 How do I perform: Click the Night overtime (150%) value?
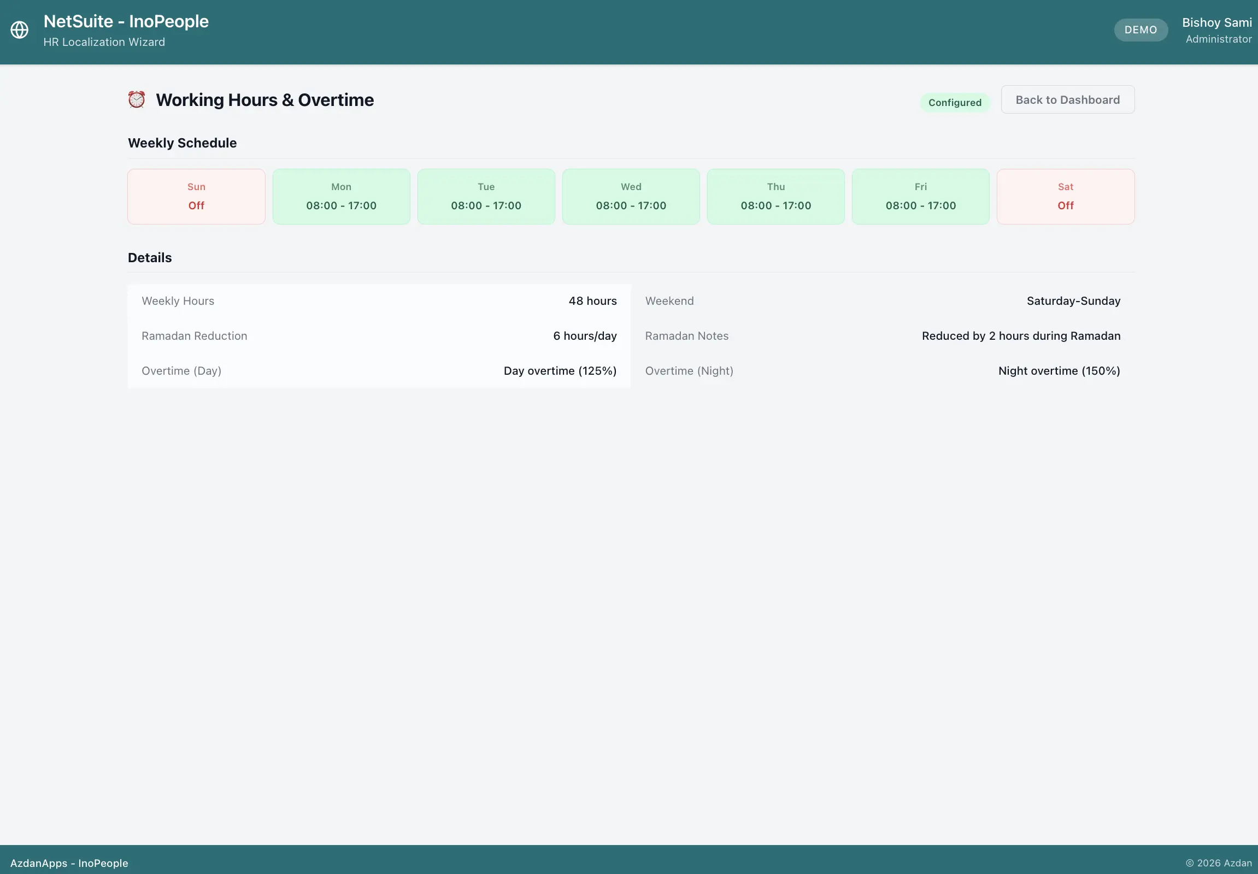1059,371
